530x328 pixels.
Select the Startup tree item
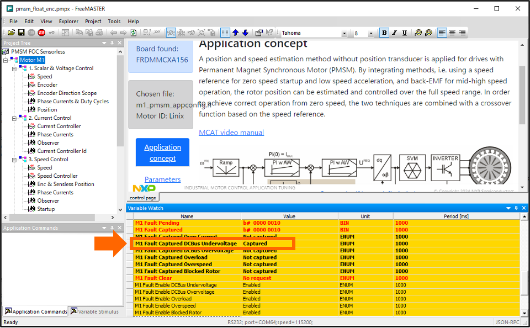(x=46, y=209)
